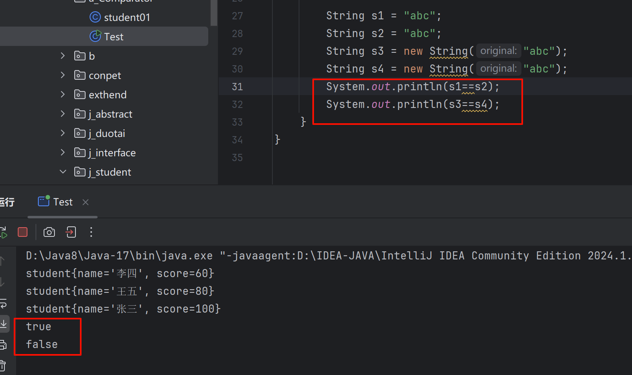This screenshot has width=632, height=375.
Task: Click the exit process icon in Run toolbar
Action: pos(71,232)
